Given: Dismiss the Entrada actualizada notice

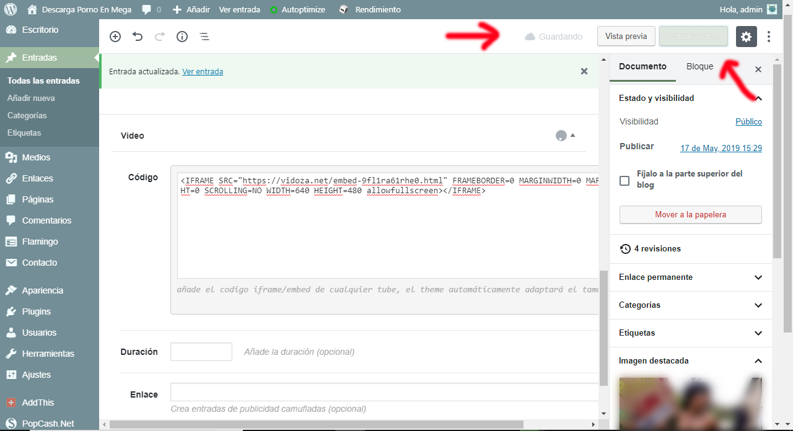Looking at the screenshot, I should coord(584,71).
